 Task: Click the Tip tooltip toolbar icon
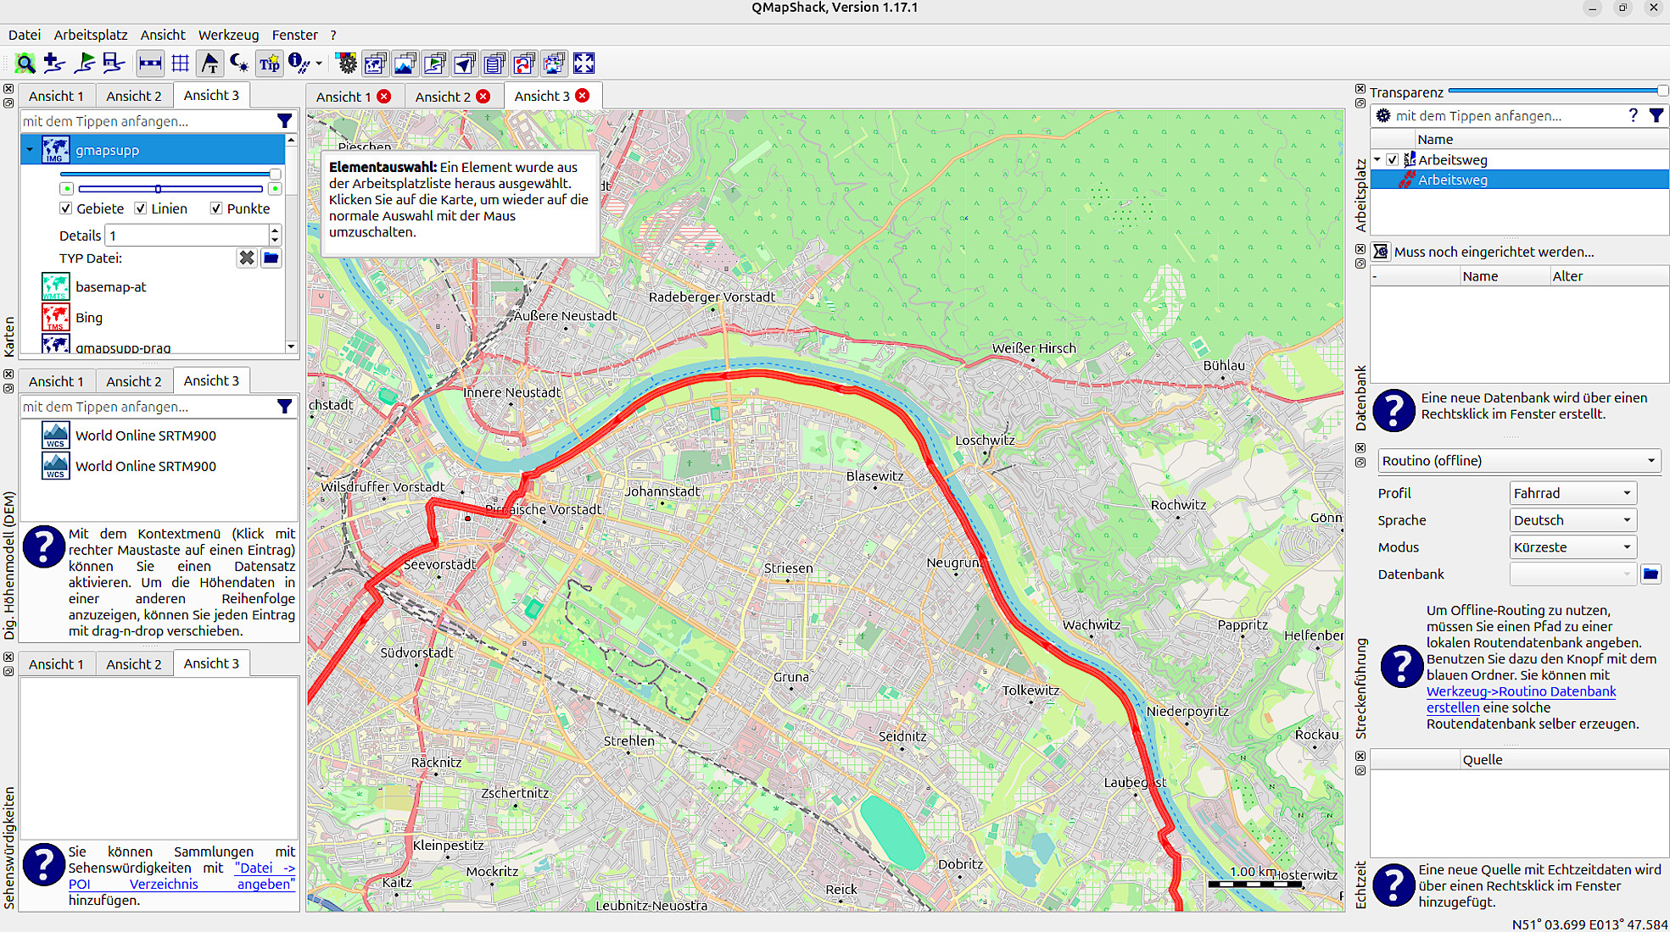point(269,64)
